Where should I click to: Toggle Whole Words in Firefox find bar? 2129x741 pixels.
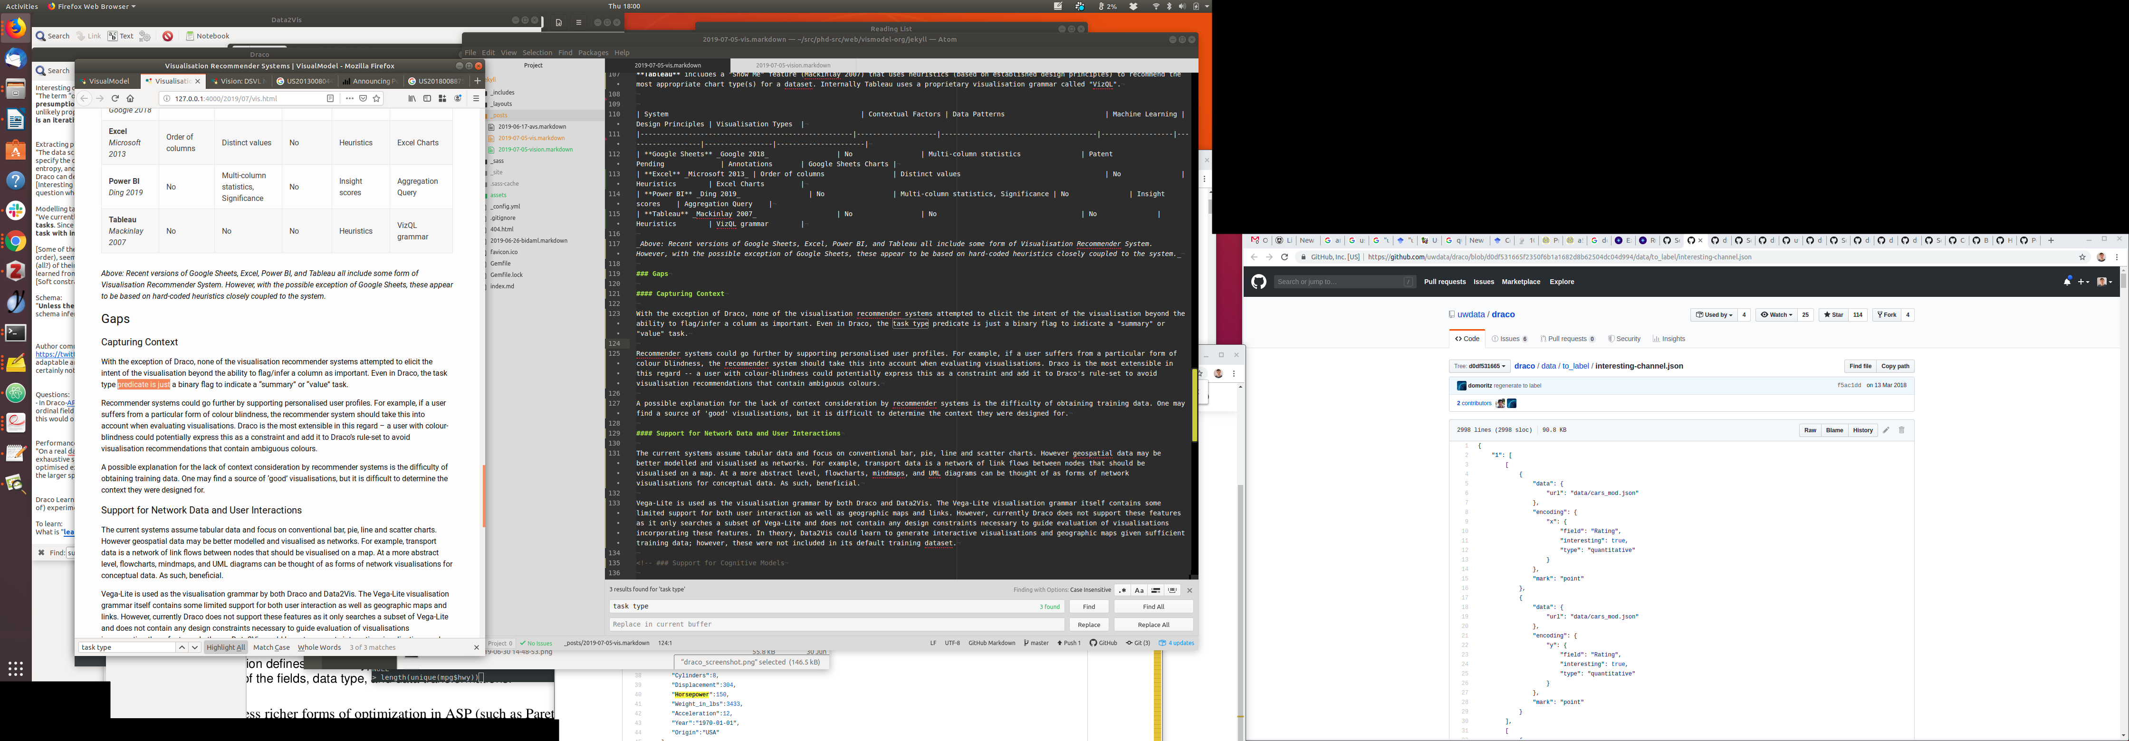[x=319, y=647]
